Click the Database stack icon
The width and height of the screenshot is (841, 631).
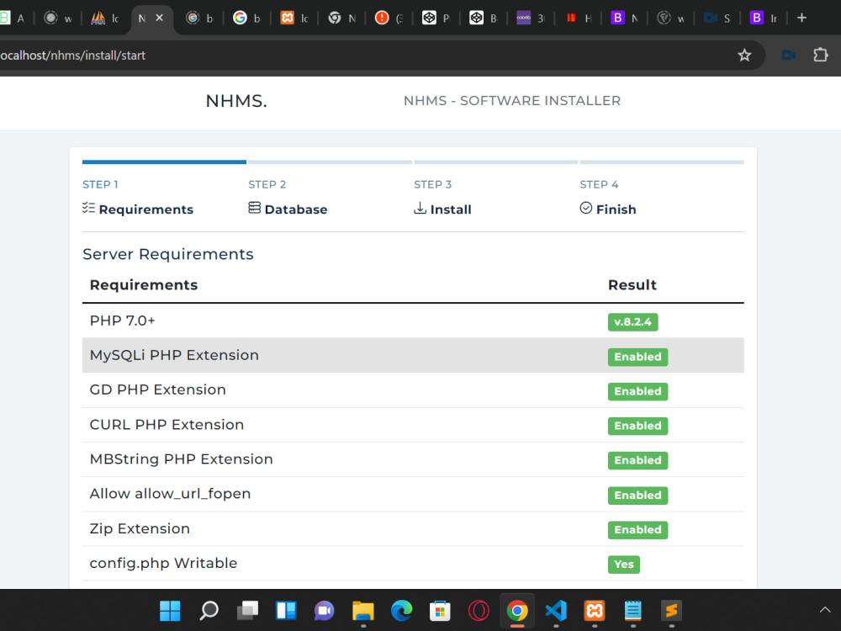coord(254,208)
